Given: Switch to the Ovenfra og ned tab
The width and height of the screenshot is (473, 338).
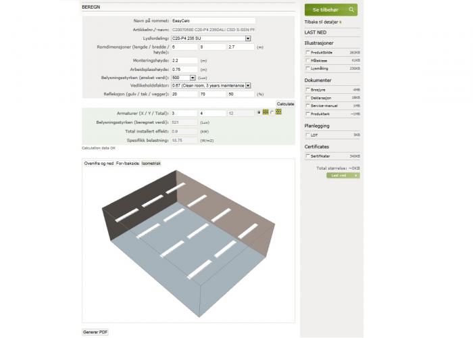Looking at the screenshot, I should [99, 164].
